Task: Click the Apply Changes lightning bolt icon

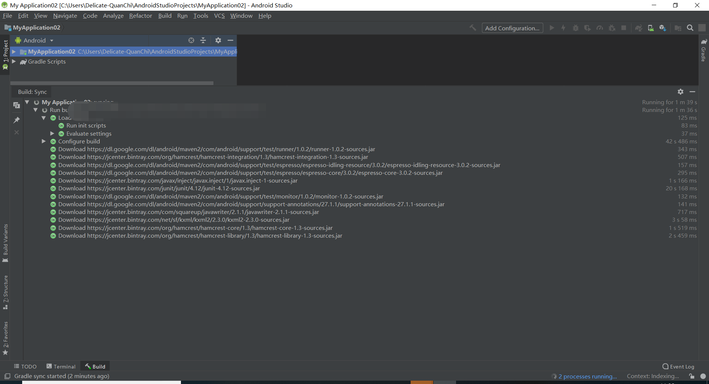Action: 564,28
